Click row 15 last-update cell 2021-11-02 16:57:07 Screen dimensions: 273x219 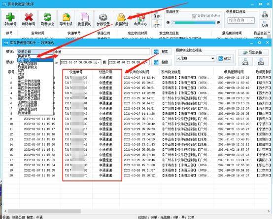(234, 150)
